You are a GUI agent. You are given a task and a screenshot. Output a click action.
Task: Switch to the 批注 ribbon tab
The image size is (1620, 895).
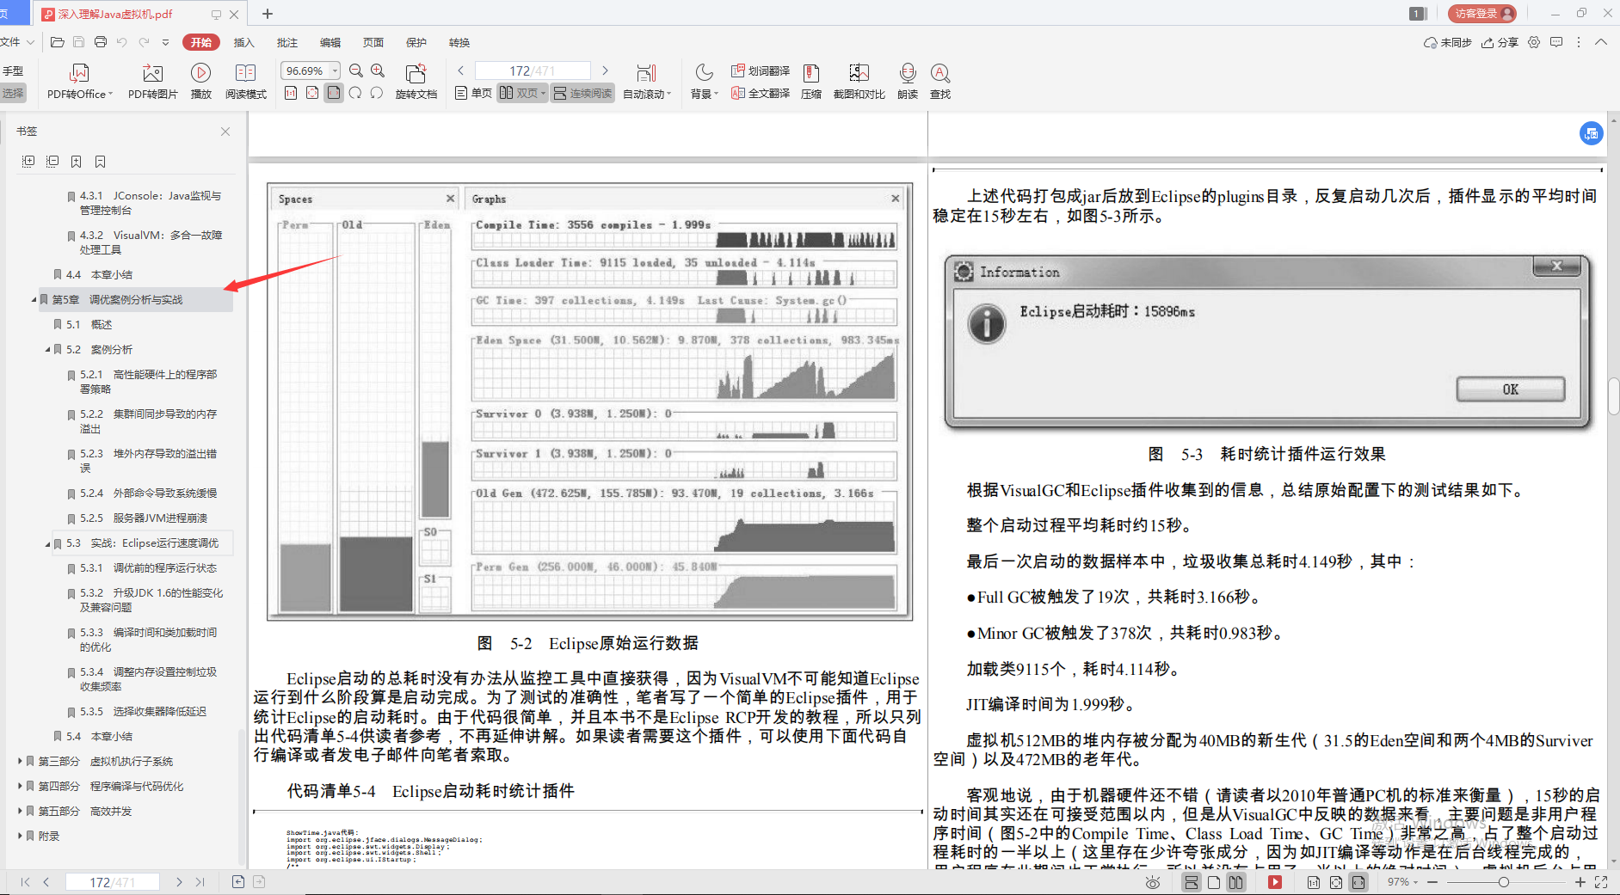pyautogui.click(x=286, y=42)
